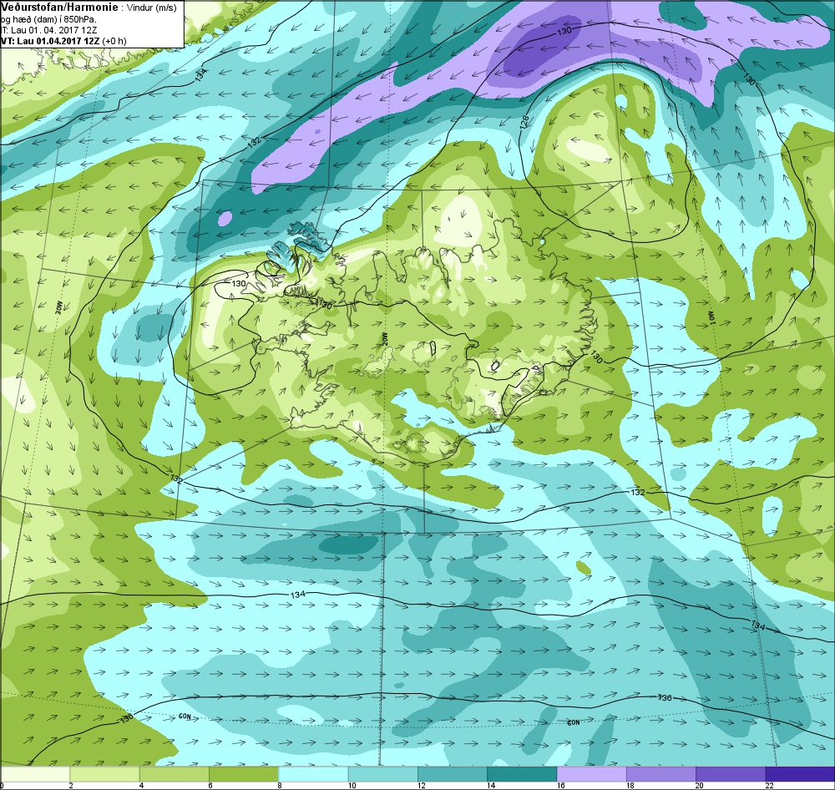Click the legend tick label 12
This screenshot has height=790, width=835.
422,785
